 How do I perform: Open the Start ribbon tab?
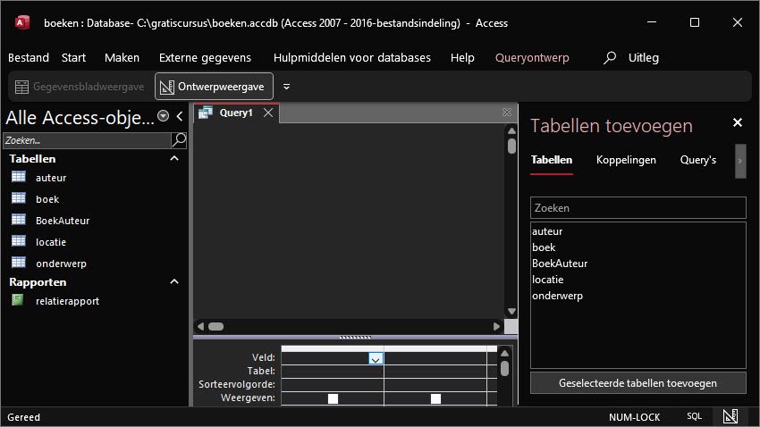pos(73,57)
